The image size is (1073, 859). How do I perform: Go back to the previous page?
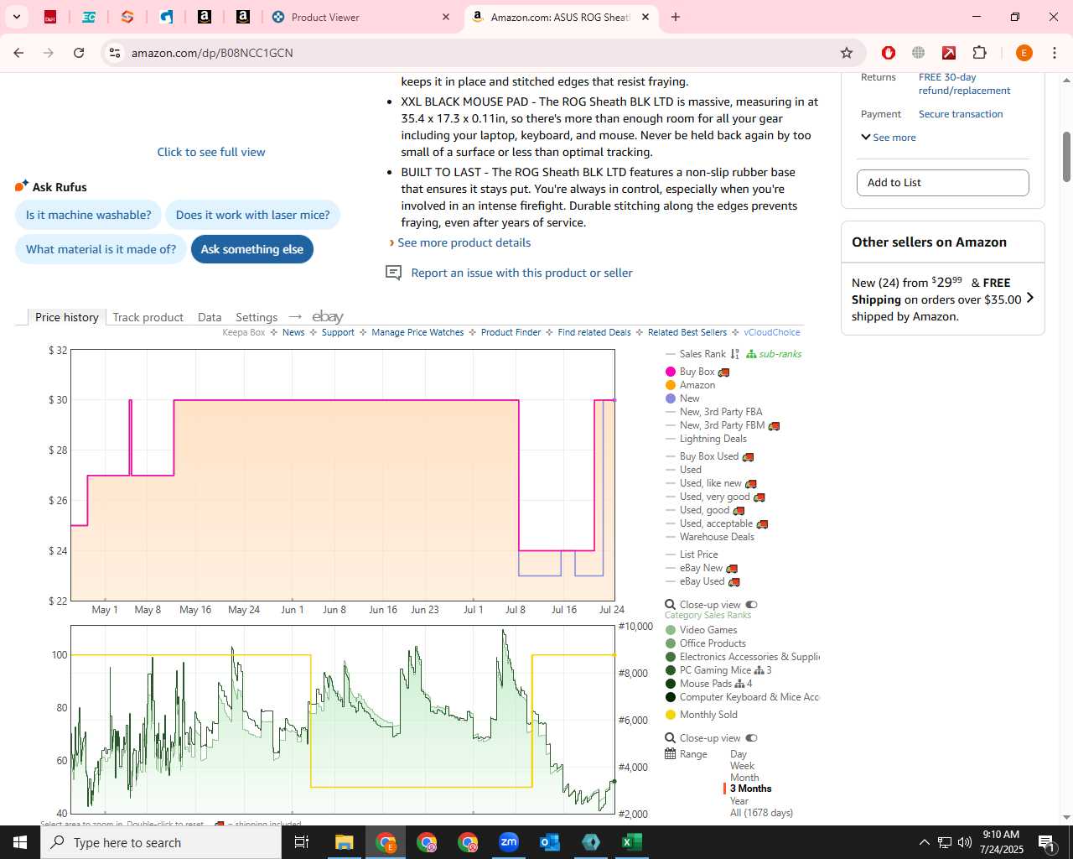(18, 53)
